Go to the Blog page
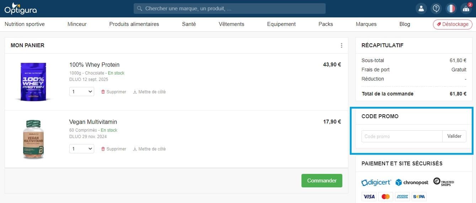476x203 pixels. point(405,24)
